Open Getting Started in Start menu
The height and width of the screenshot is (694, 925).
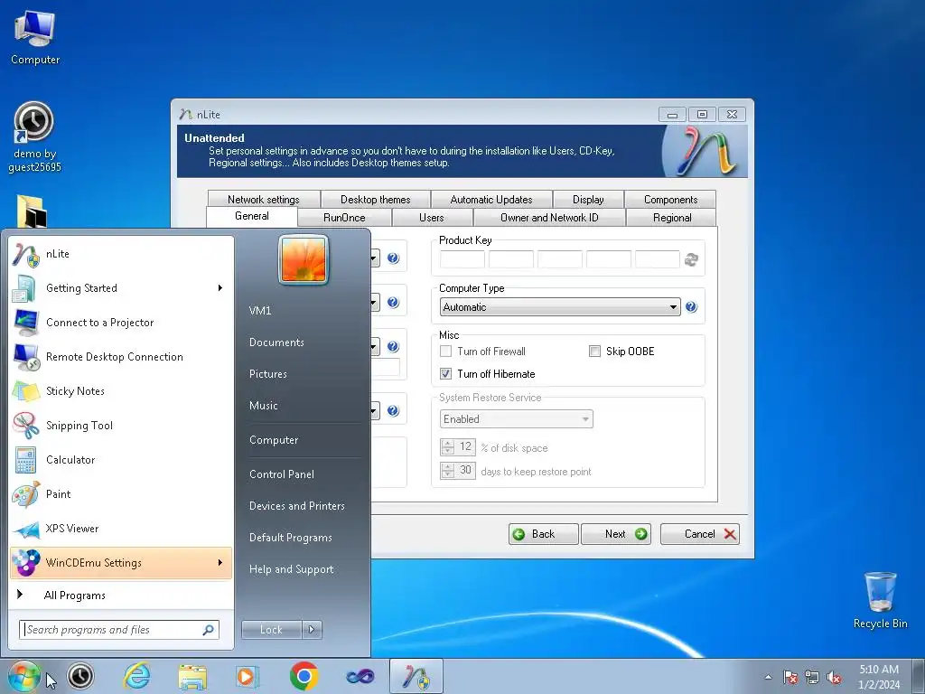121,288
